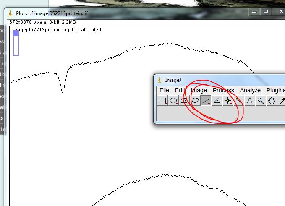Select the Angle tool
285x206 pixels.
(x=217, y=101)
